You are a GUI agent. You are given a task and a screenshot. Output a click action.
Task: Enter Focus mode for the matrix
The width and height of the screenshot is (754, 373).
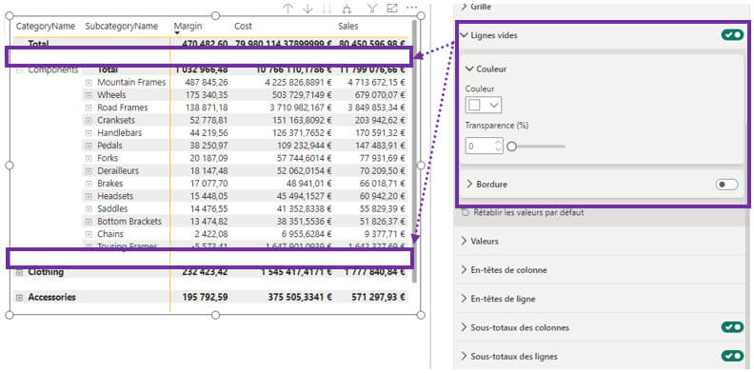pyautogui.click(x=392, y=8)
